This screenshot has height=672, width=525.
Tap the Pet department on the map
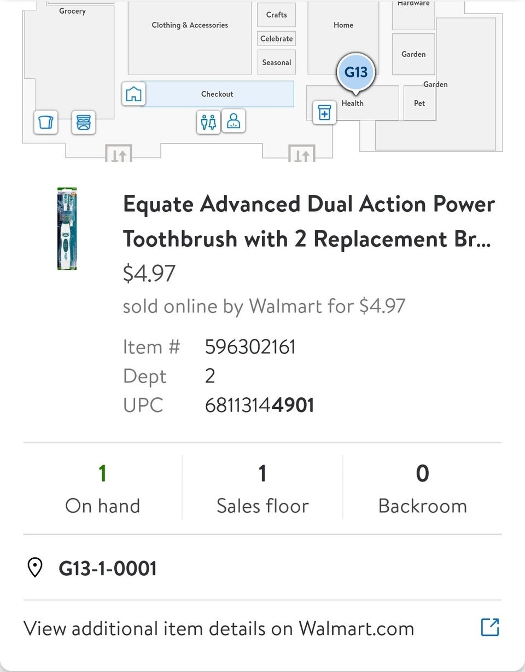(x=419, y=103)
